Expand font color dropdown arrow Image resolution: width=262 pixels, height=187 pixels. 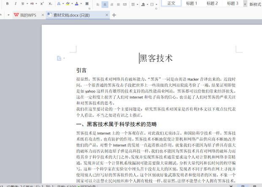81,3
